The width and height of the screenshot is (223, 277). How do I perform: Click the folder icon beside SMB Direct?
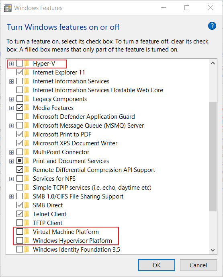[x=27, y=205]
